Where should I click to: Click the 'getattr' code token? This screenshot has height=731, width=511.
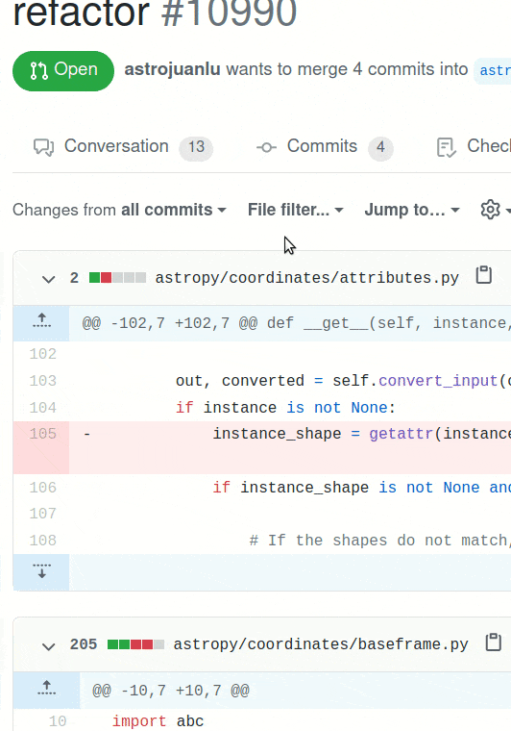(401, 434)
